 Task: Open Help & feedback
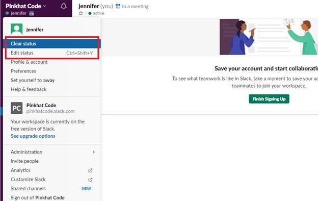point(52,89)
